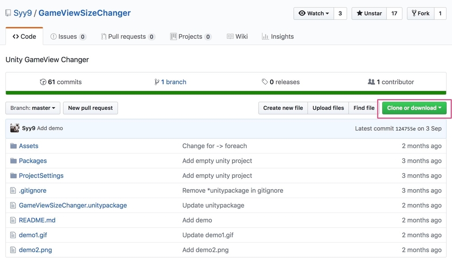Click the stargazers count 17
This screenshot has height=262, width=452.
(394, 14)
